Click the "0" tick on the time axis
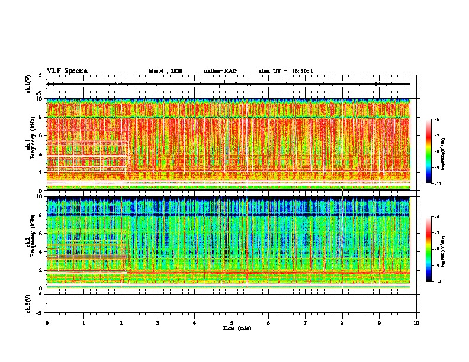 47,323
